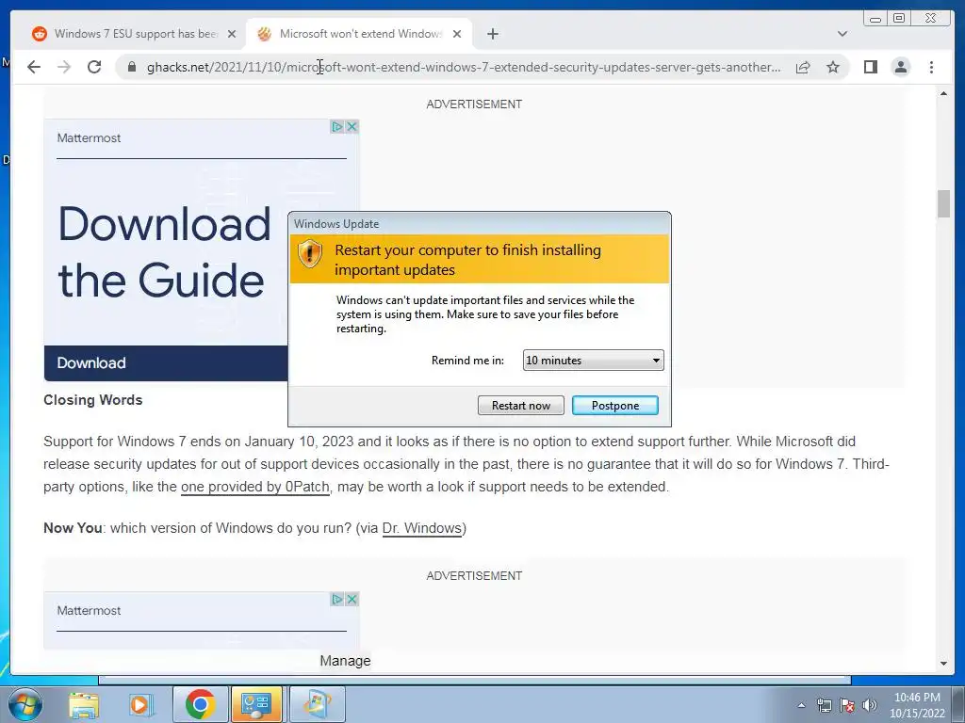
Task: Click the scrollbar up arrow
Action: pos(943,93)
